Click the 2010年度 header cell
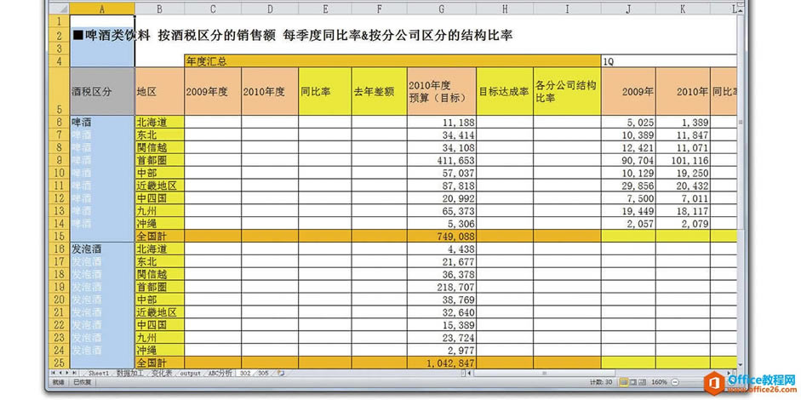 click(270, 91)
